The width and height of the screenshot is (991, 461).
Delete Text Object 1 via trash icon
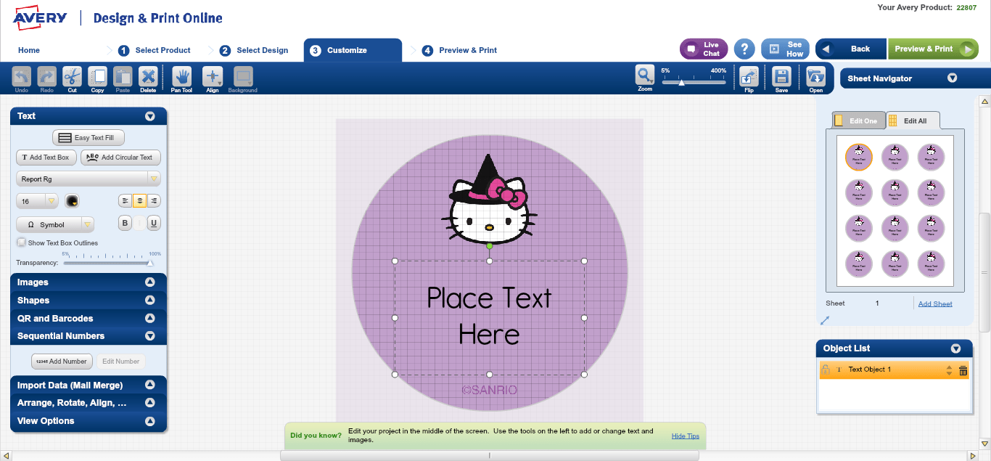pos(963,370)
